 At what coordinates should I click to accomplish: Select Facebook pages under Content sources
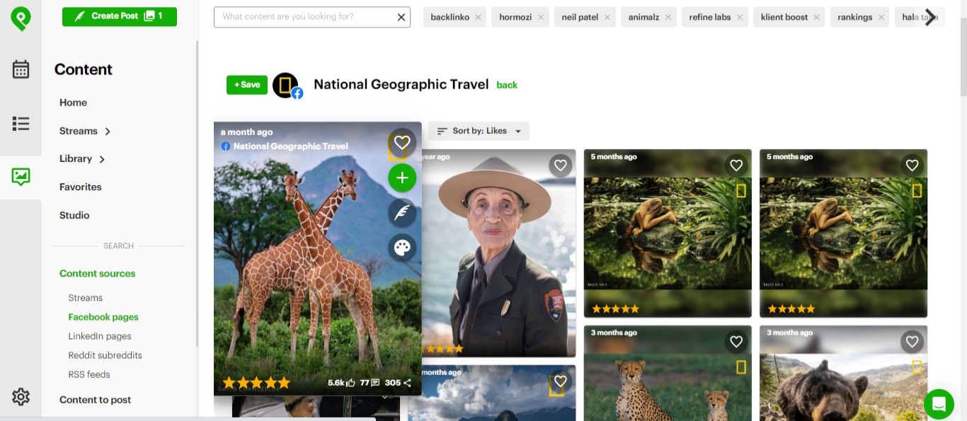(103, 317)
